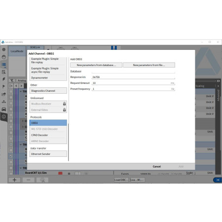Click the Preset frequency field
The width and height of the screenshot is (222, 222).
(x=133, y=89)
